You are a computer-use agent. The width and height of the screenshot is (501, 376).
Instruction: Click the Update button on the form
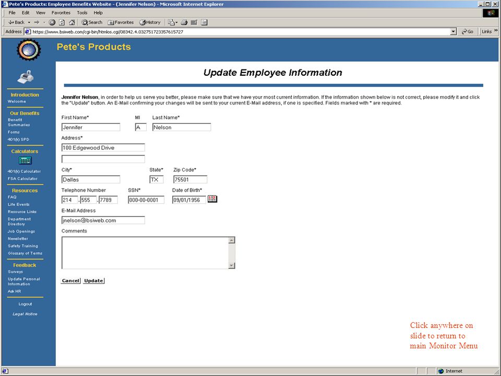click(93, 280)
